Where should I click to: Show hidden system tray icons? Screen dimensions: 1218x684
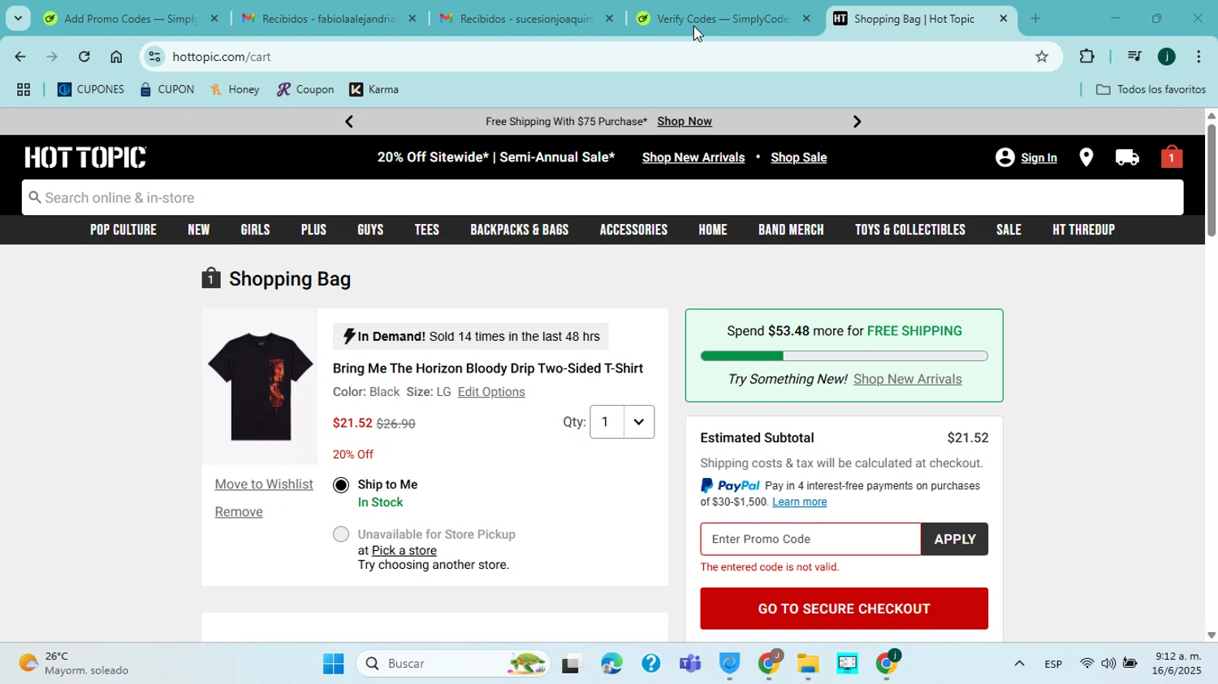coord(1019,664)
